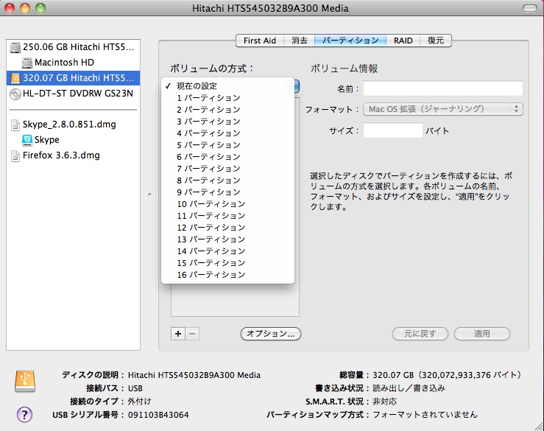Image resolution: width=544 pixels, height=431 pixels.
Task: Click the 名前 text field
Action: (x=443, y=88)
